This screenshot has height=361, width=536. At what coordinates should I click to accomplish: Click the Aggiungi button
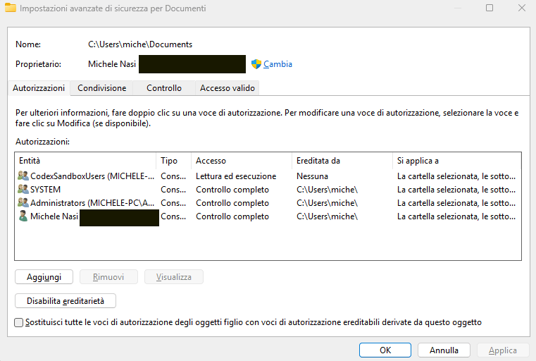click(44, 277)
